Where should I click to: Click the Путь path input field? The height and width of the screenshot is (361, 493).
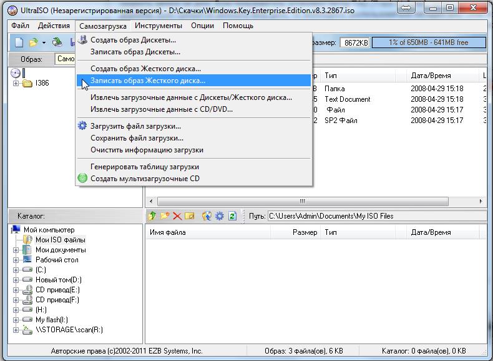pos(374,216)
